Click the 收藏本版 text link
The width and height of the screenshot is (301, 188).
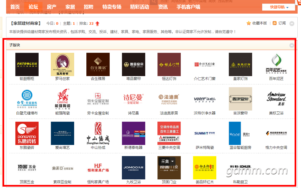260,23
